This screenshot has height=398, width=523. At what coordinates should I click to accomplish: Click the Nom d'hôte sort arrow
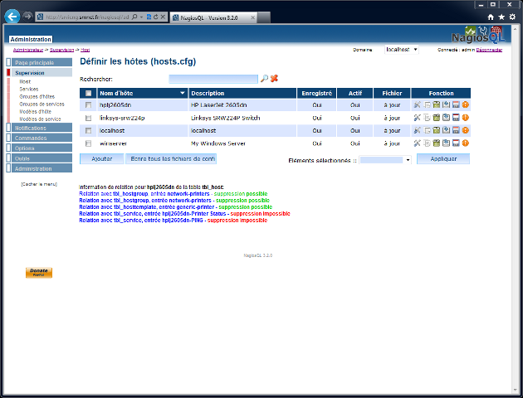pyautogui.click(x=183, y=93)
